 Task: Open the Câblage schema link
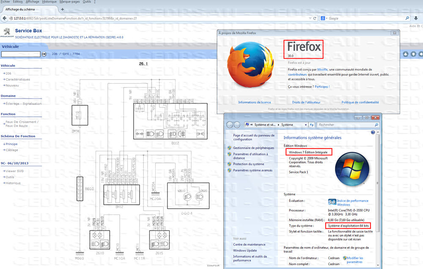click(x=12, y=150)
